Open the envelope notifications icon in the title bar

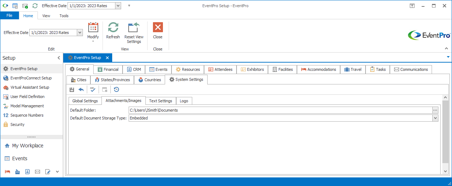point(25,6)
